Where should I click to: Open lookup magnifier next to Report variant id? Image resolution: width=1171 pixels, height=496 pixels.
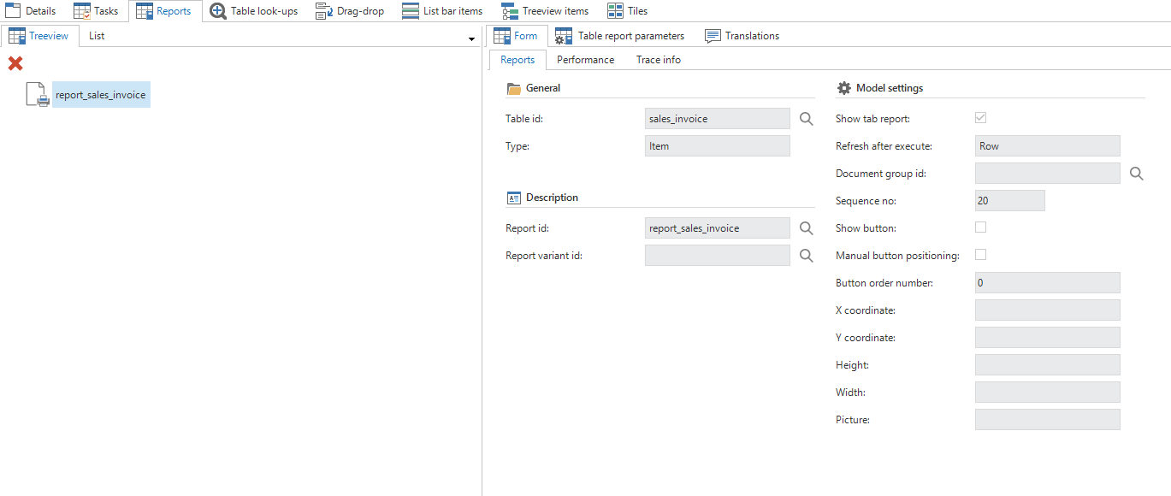(806, 256)
